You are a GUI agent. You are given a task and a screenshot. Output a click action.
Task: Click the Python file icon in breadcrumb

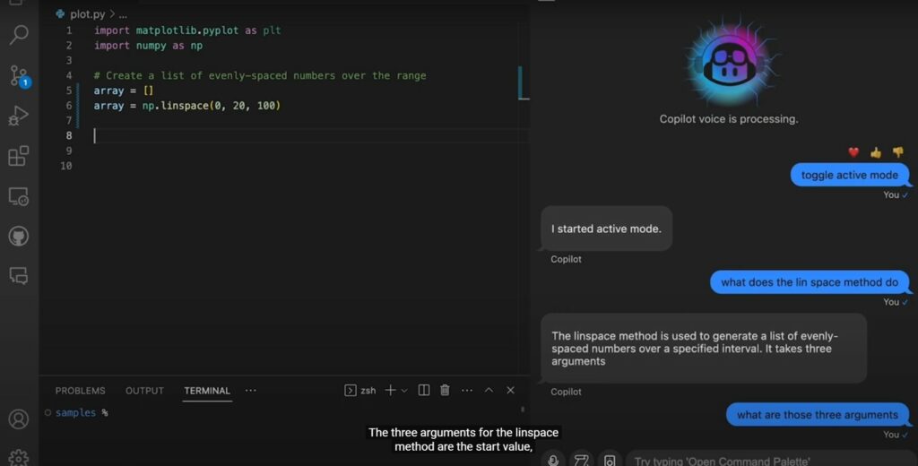point(60,14)
